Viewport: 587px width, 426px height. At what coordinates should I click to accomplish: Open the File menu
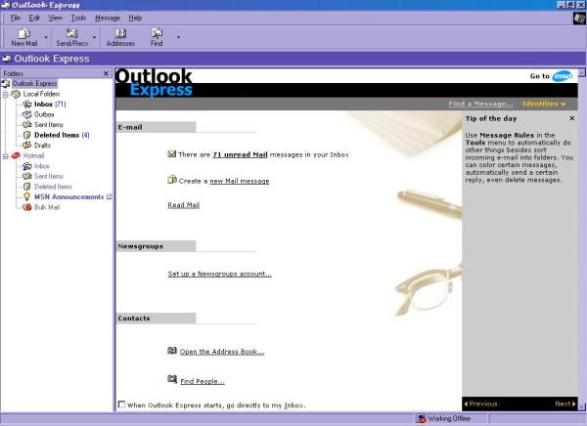click(x=16, y=18)
